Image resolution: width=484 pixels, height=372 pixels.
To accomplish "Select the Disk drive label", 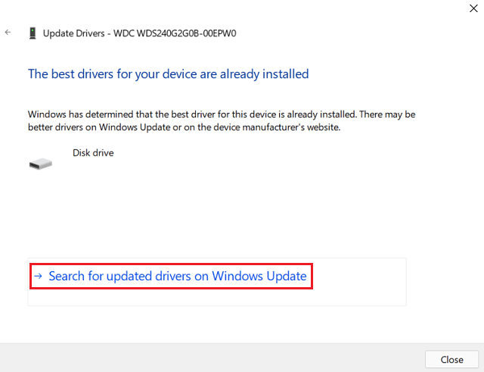I will click(x=93, y=152).
